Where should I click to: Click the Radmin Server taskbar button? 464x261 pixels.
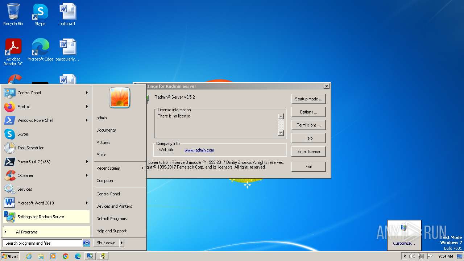click(90, 256)
